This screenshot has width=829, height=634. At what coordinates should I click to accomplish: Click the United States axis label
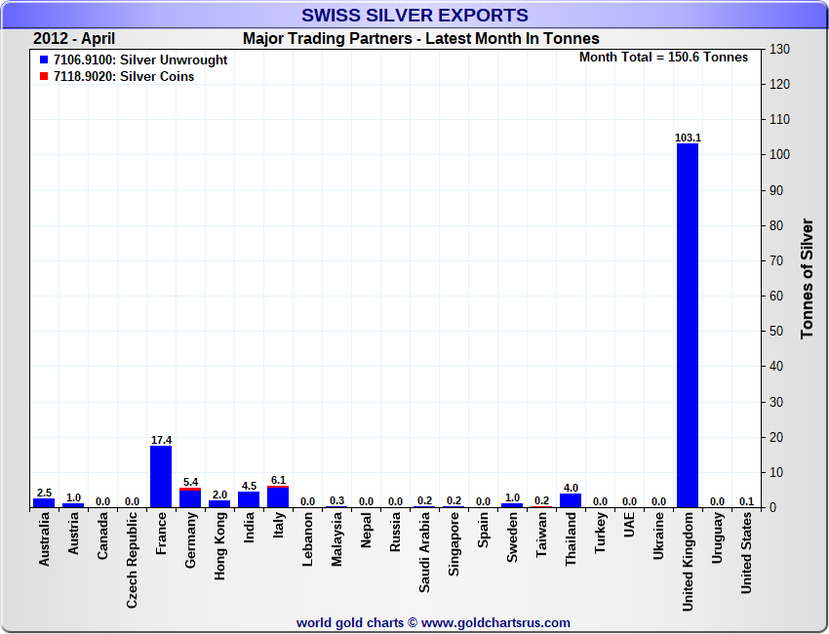point(747,554)
